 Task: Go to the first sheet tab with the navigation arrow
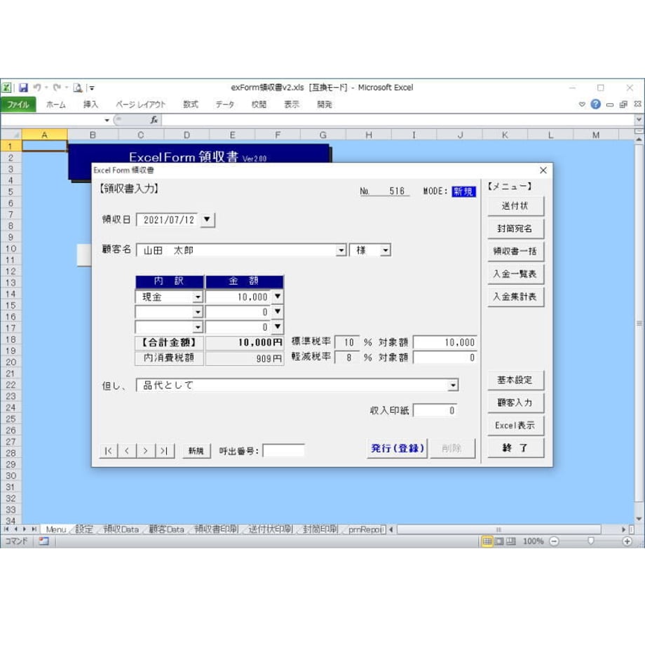pos(6,529)
